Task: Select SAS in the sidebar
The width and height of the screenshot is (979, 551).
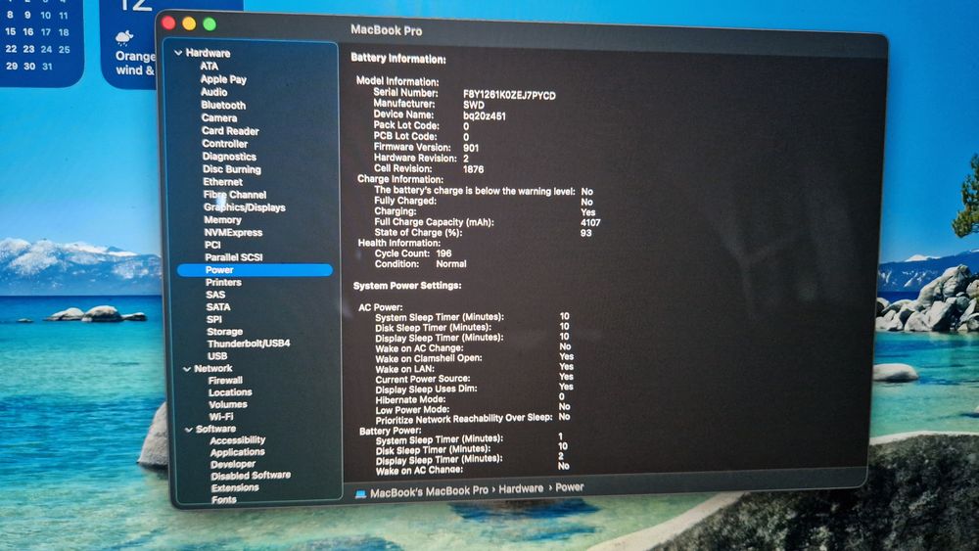Action: pyautogui.click(x=215, y=295)
